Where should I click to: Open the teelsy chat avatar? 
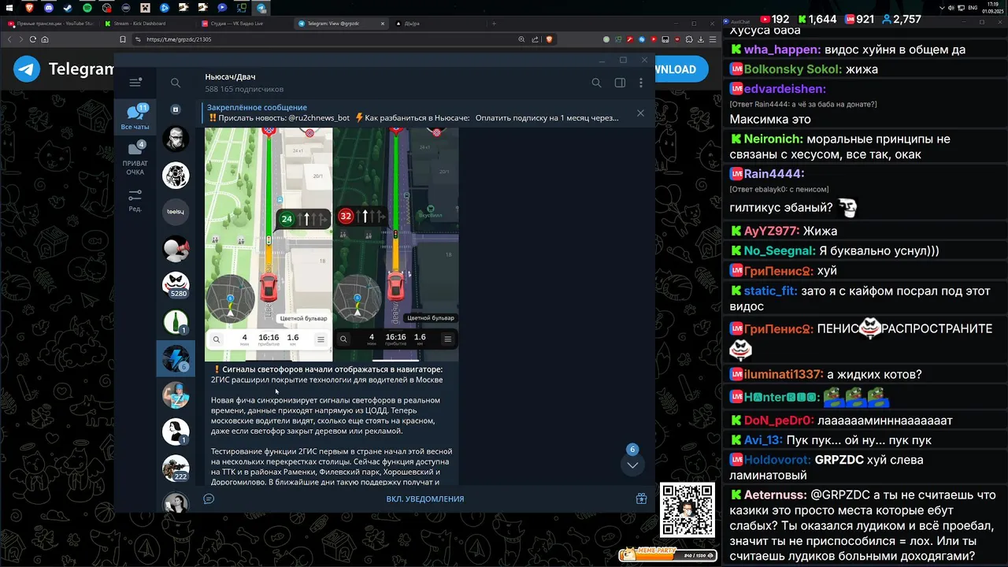pos(176,212)
